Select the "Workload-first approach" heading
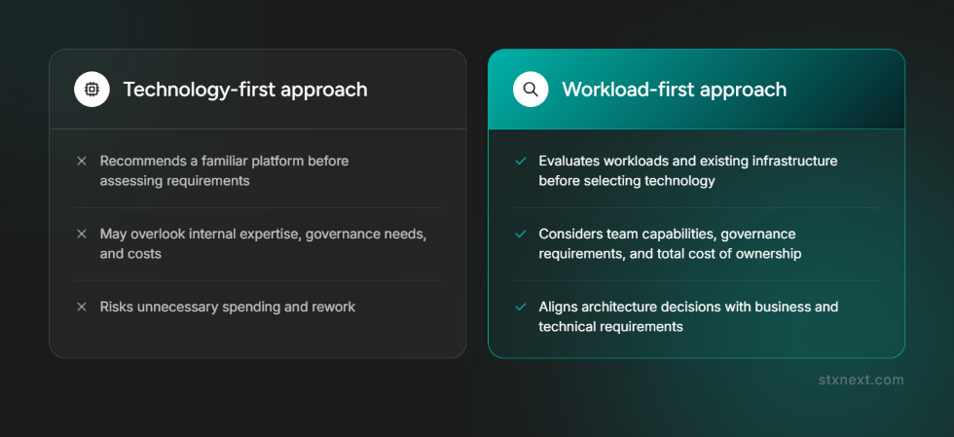This screenshot has height=437, width=954. [x=674, y=90]
